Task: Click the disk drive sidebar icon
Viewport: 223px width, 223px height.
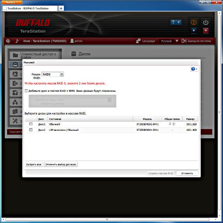Action: tap(15, 65)
